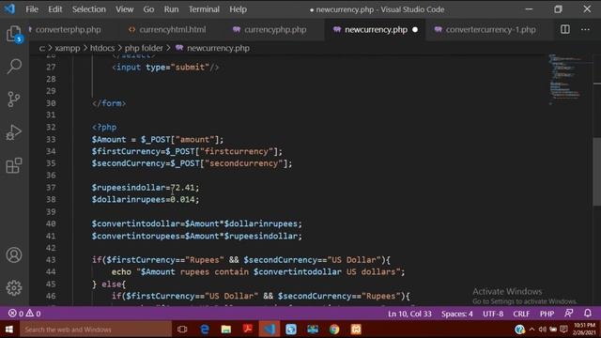601x338 pixels.
Task: Click the php folder breadcrumb segment
Action: pyautogui.click(x=144, y=48)
